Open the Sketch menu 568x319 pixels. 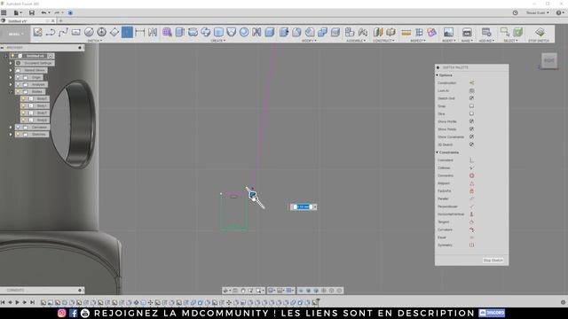tap(94, 41)
